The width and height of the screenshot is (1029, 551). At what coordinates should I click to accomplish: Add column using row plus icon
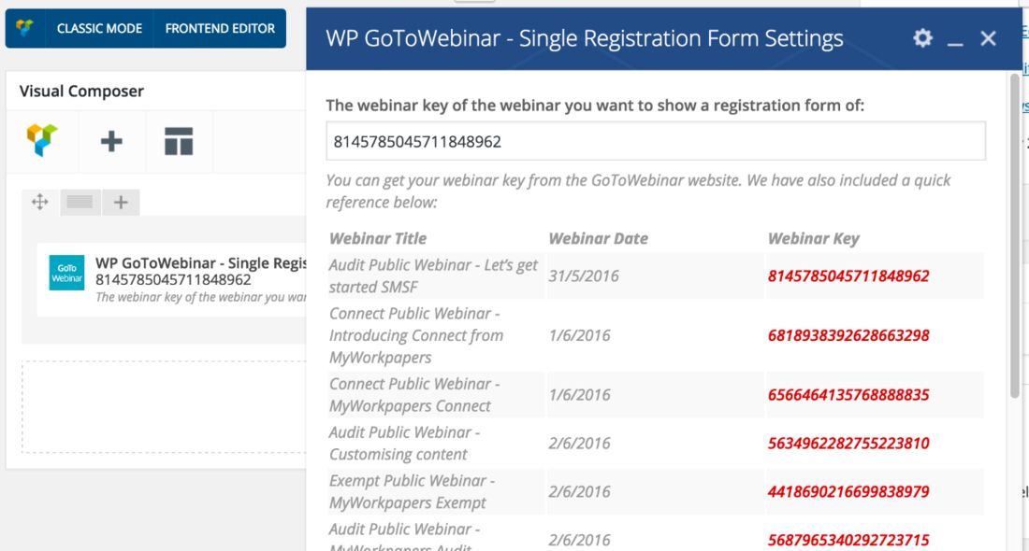(121, 202)
